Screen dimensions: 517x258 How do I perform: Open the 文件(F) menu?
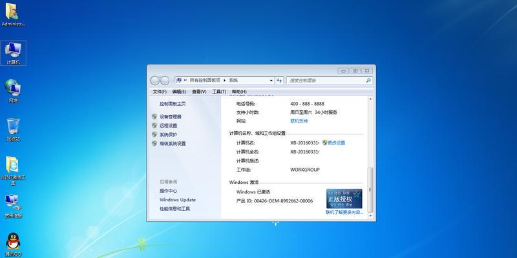tap(160, 92)
